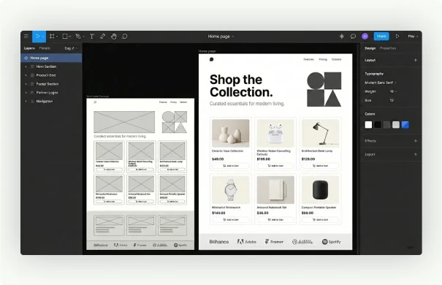Click the Dribbble logo in the Home page frame
The height and width of the screenshot is (285, 442).
tap(302, 242)
